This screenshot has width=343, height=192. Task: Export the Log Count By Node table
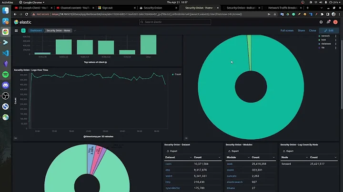tap(288, 151)
